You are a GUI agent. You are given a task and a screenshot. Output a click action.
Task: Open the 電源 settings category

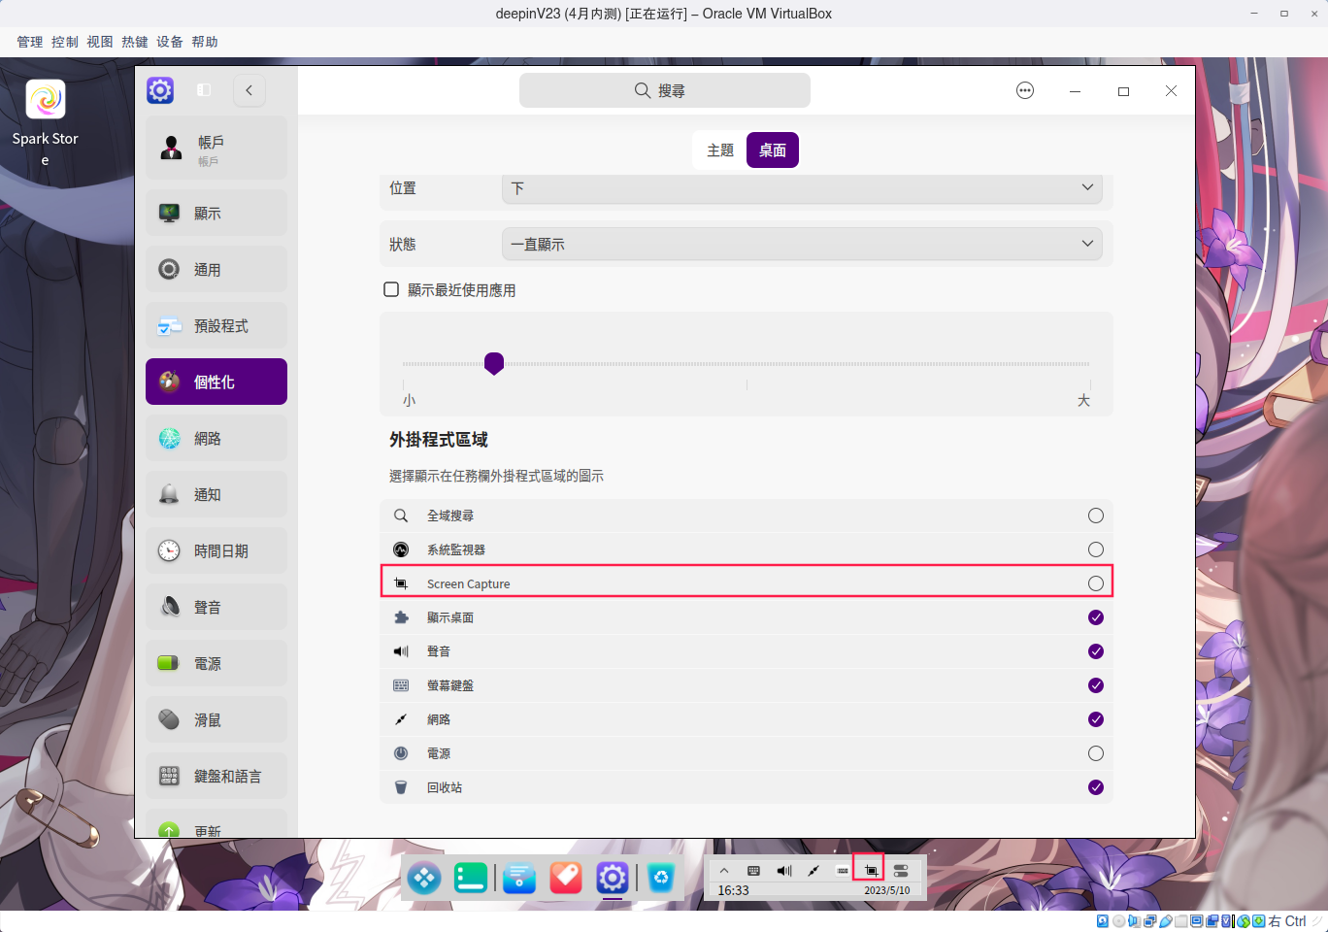[216, 663]
